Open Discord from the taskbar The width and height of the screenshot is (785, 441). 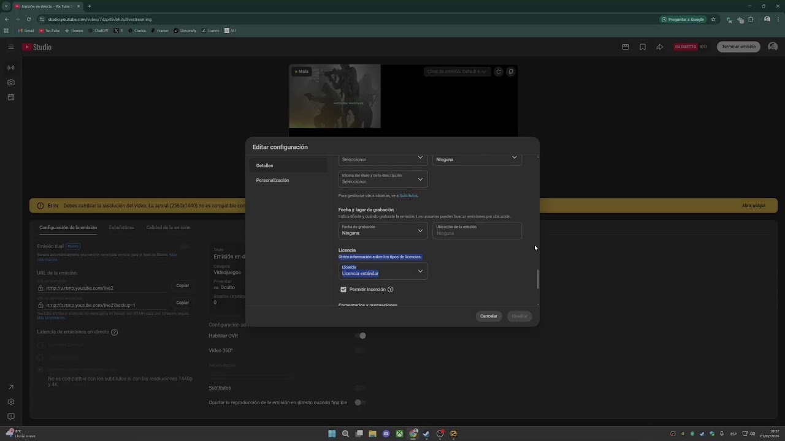[386, 434]
